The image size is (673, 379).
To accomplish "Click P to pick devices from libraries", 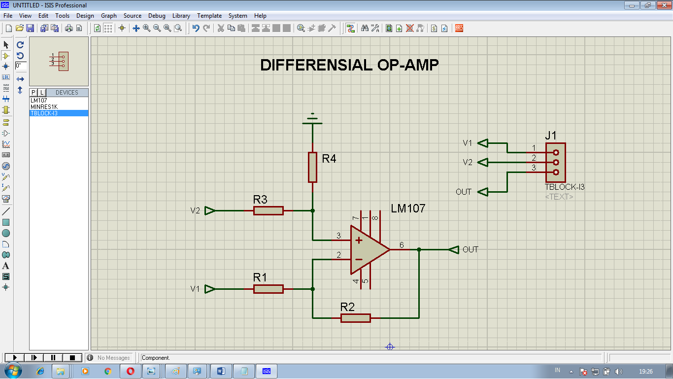I will (33, 92).
